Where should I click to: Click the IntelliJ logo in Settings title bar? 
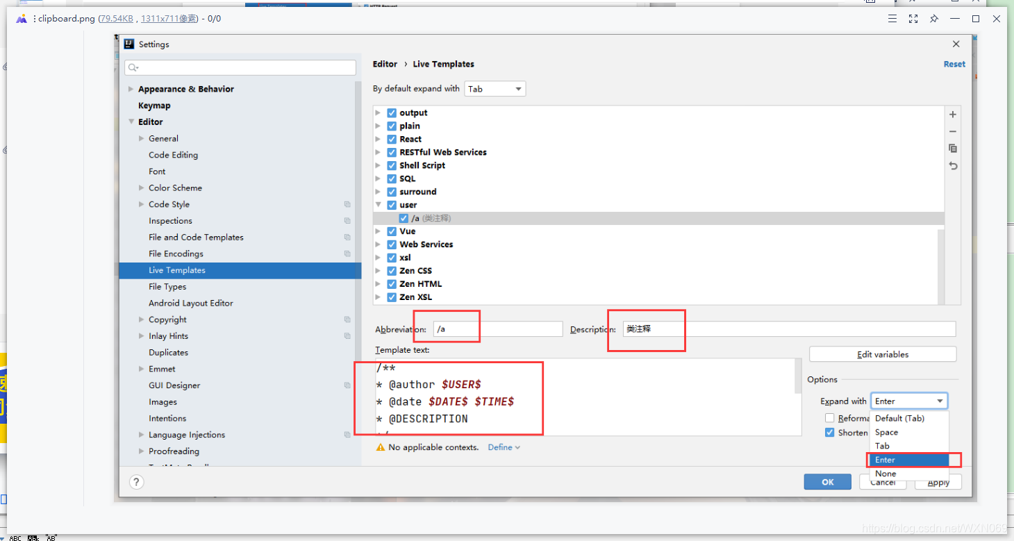(129, 44)
